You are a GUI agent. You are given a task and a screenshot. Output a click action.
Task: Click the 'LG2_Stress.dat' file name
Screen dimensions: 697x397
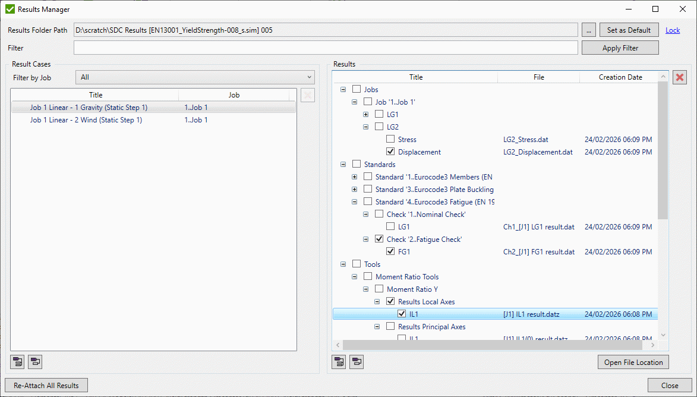click(x=525, y=140)
